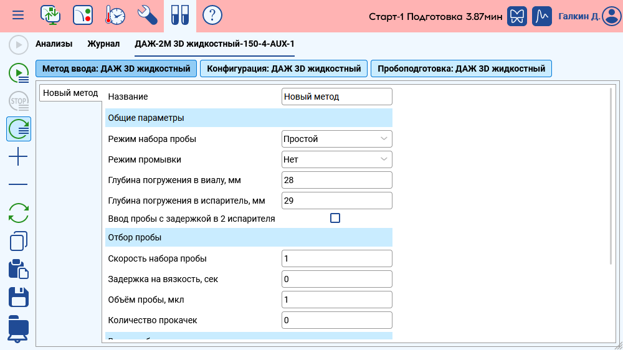
Task: Save the method using floppy disk icon
Action: tap(19, 297)
